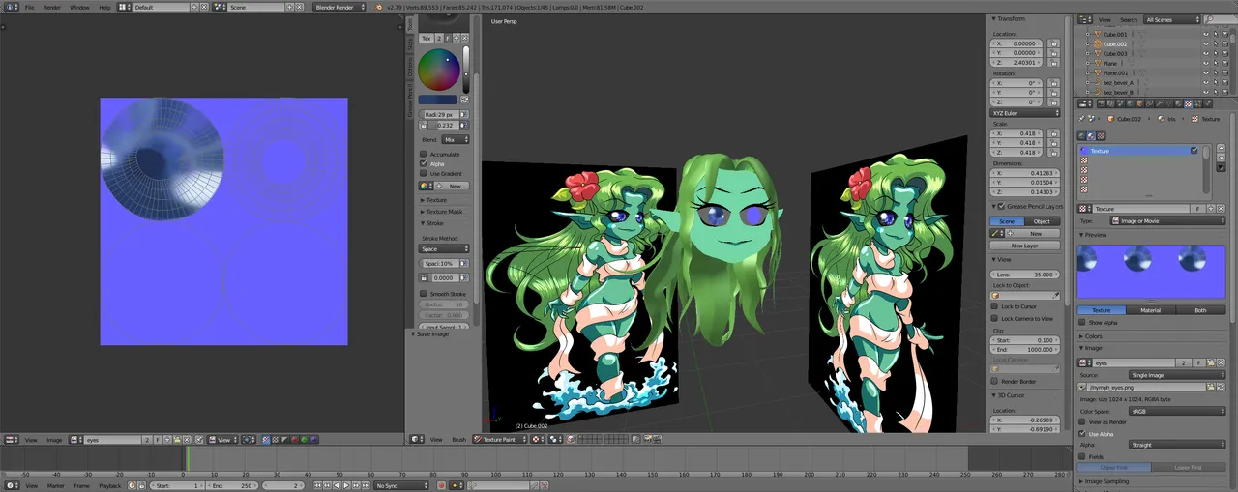Open the Render menu in top bar
This screenshot has width=1238, height=492.
pos(51,7)
